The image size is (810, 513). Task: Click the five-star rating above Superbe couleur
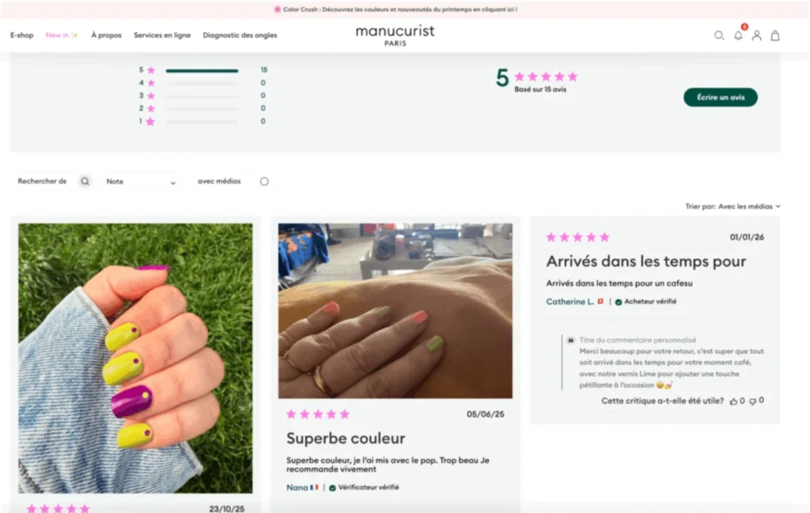coord(318,414)
